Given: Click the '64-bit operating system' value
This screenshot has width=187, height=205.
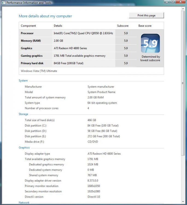Looking at the screenshot, I should [x=102, y=103].
